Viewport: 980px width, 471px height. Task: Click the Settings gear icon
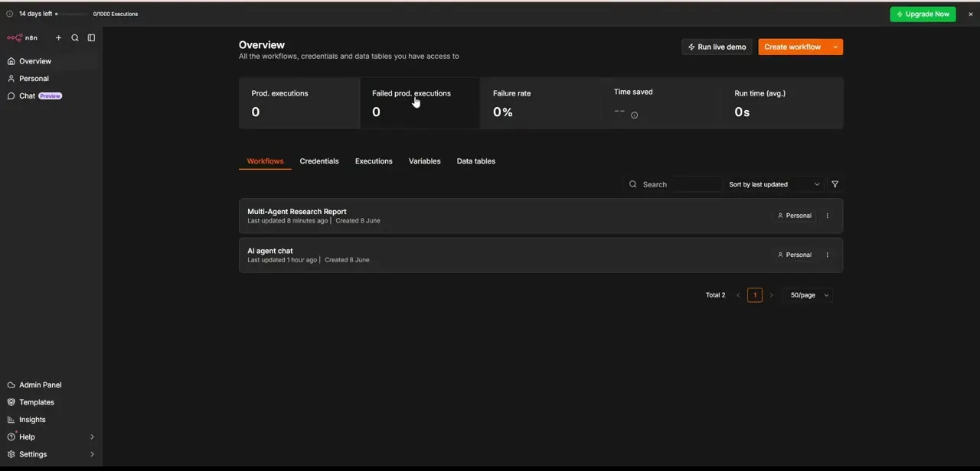(11, 454)
